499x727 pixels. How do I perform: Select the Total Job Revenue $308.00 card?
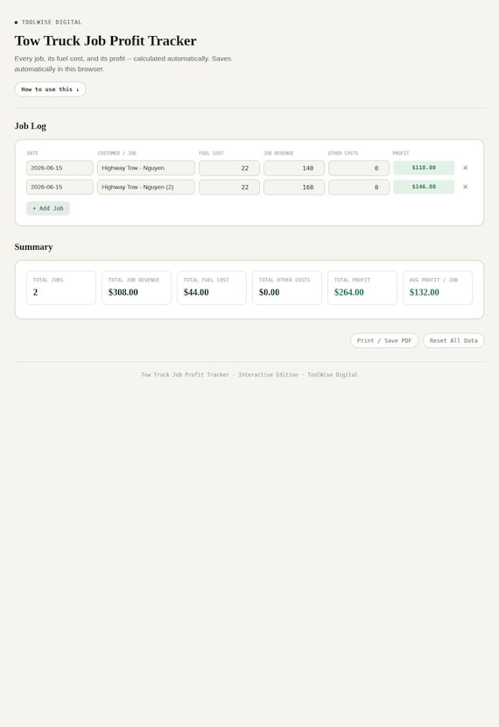pyautogui.click(x=137, y=288)
